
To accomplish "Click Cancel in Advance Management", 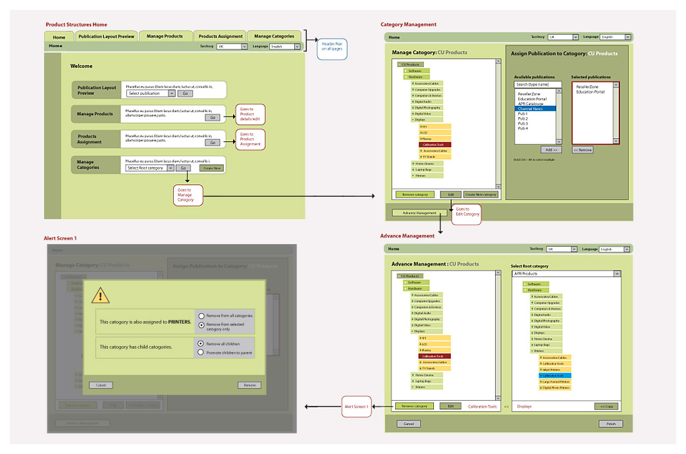I will pos(409,424).
